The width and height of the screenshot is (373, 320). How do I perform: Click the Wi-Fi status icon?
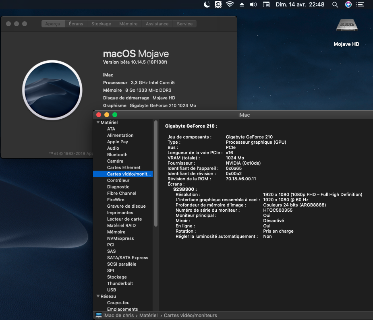pyautogui.click(x=230, y=4)
